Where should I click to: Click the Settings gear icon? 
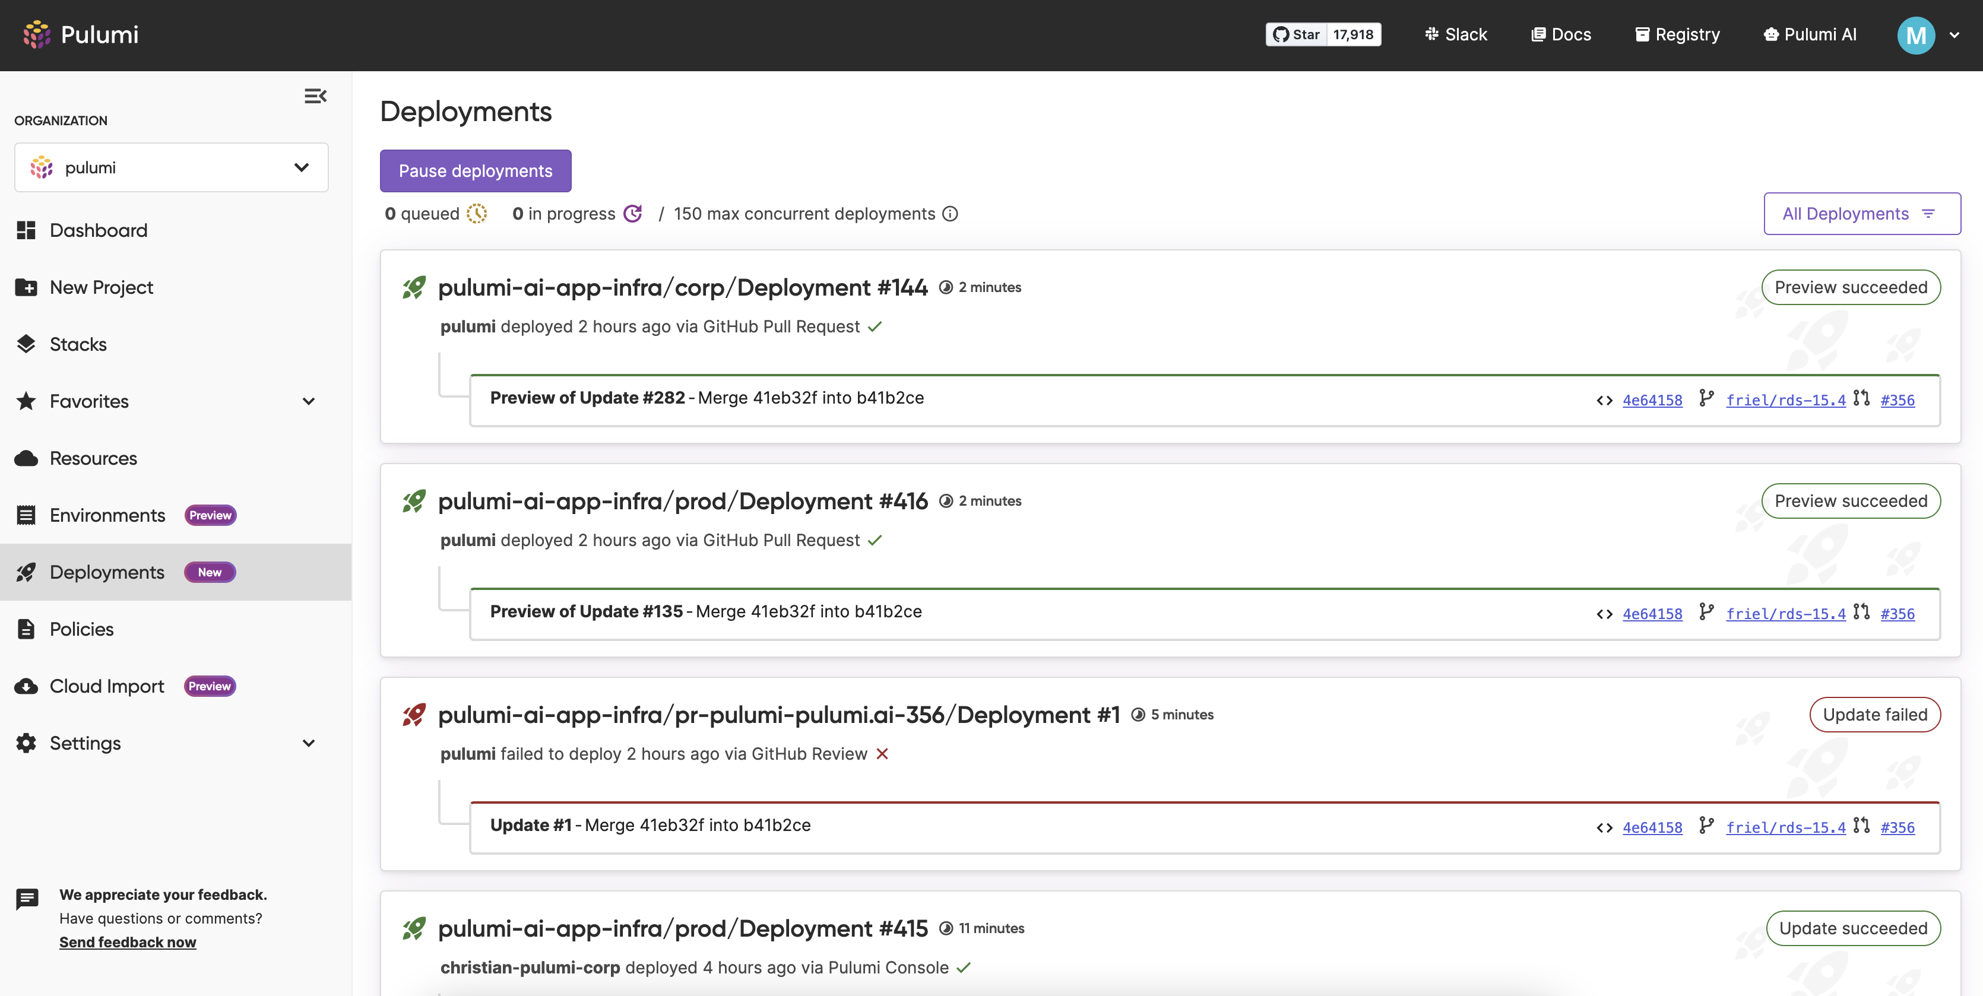[26, 743]
